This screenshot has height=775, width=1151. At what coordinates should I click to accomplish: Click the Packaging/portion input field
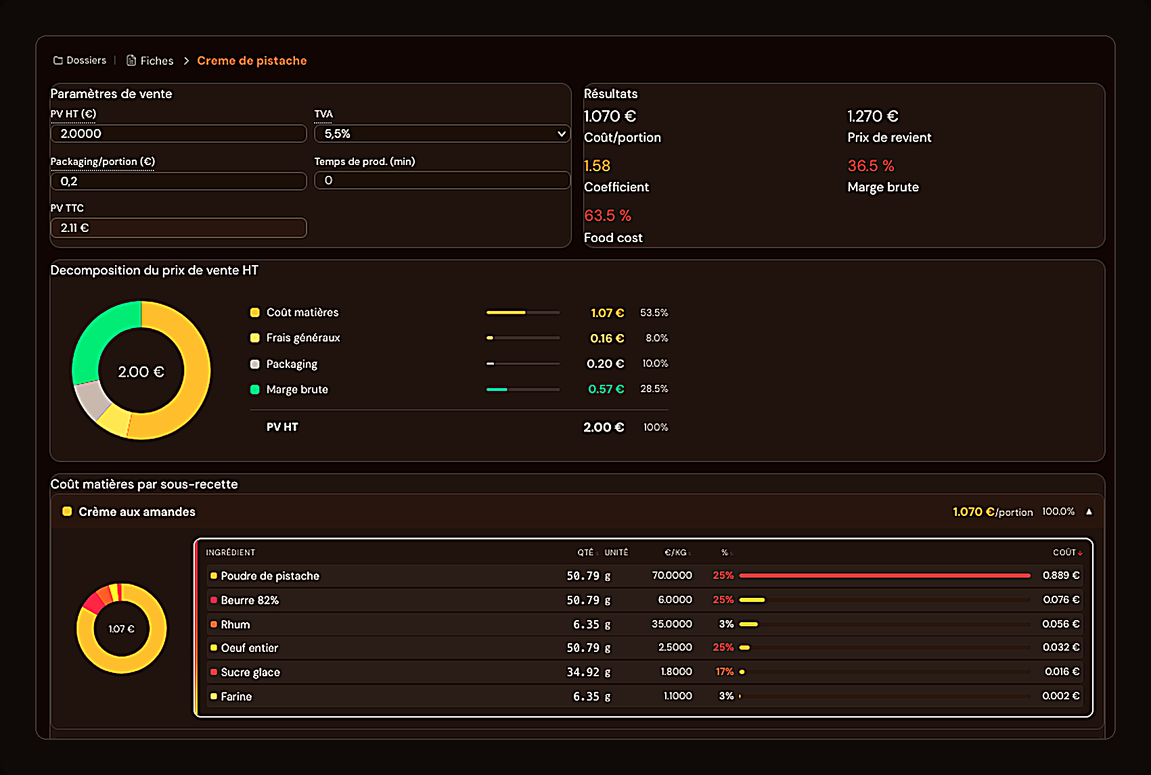(179, 181)
